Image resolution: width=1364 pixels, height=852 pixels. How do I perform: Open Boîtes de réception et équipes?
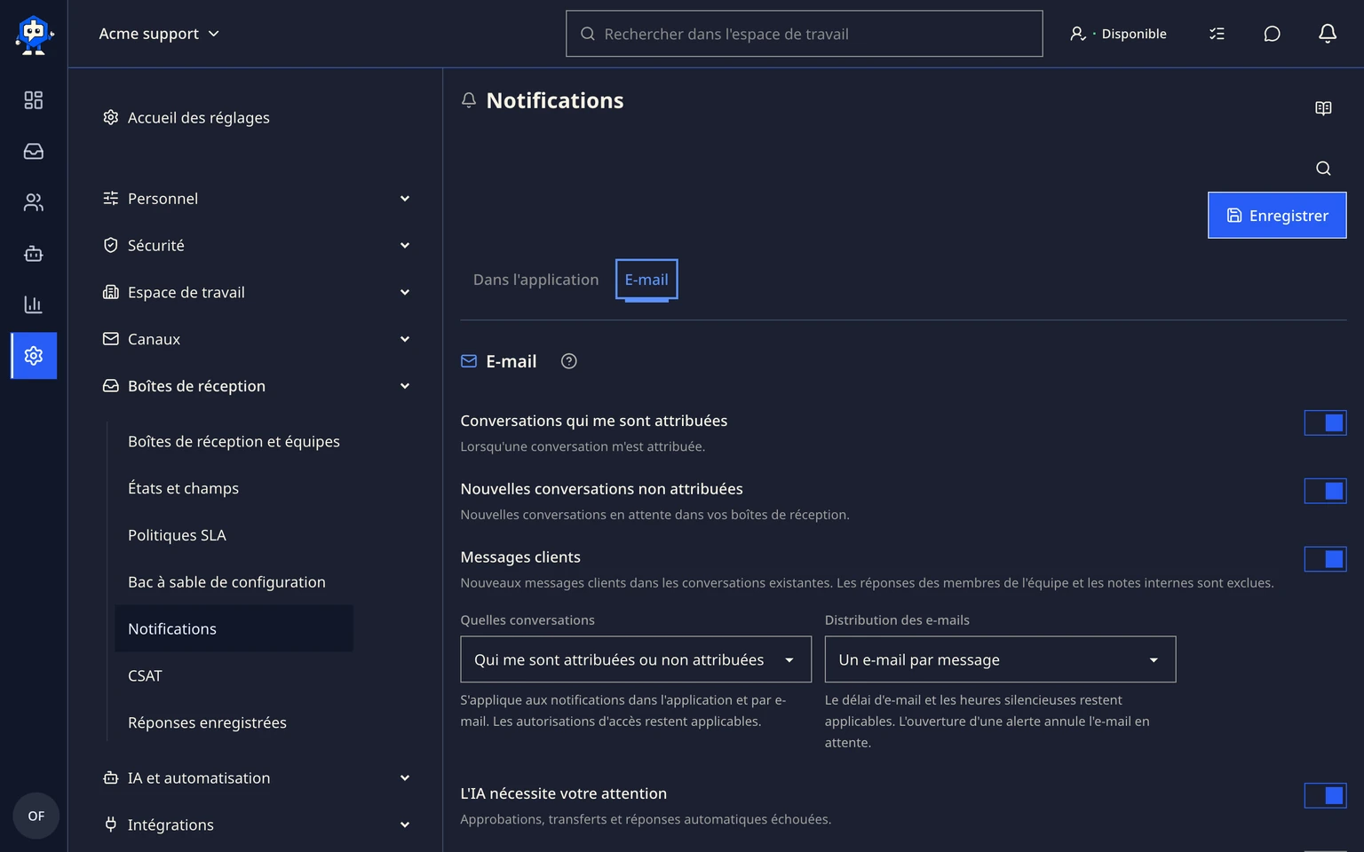pos(234,442)
